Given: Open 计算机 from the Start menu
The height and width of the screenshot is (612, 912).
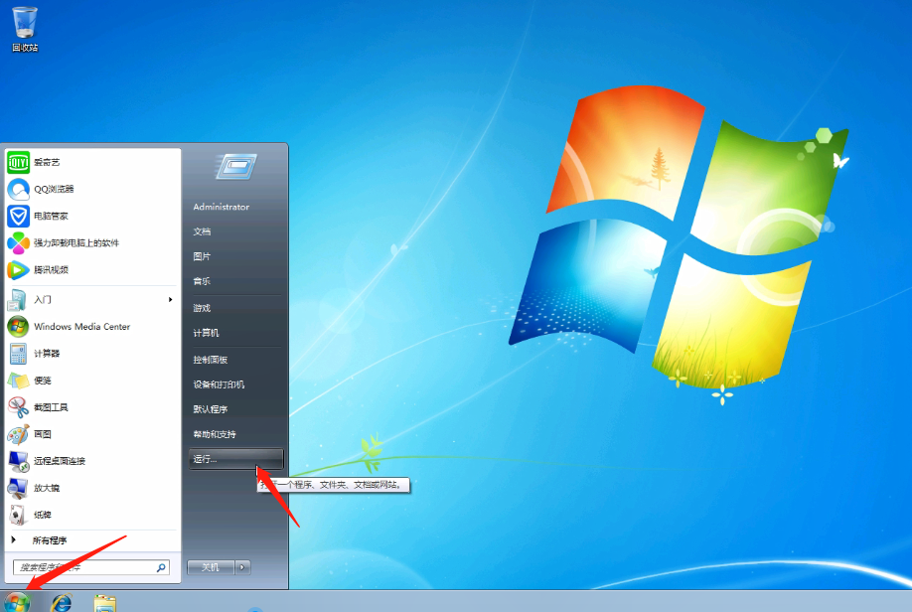Looking at the screenshot, I should [x=206, y=333].
